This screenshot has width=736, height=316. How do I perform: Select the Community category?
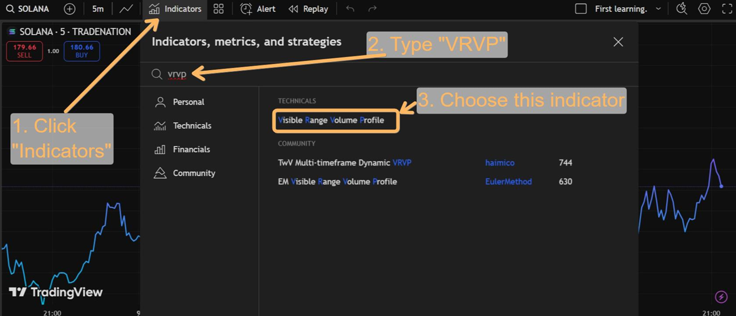[x=185, y=173]
